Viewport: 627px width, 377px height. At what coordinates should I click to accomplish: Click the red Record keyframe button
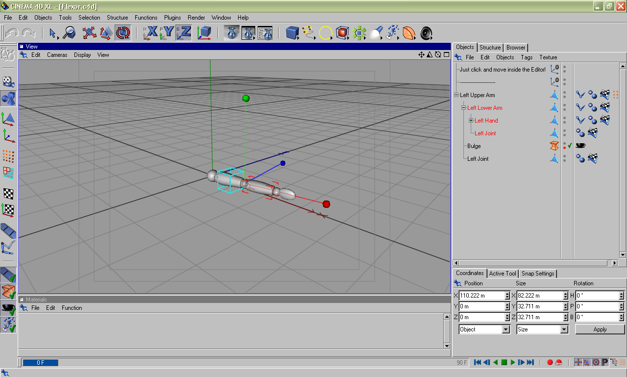(x=550, y=362)
